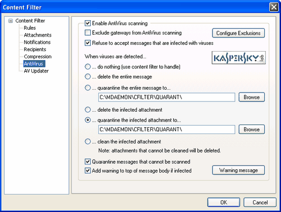Image resolution: width=281 pixels, height=212 pixels.
Task: Select quarantine the infected attachment option
Action: point(87,120)
